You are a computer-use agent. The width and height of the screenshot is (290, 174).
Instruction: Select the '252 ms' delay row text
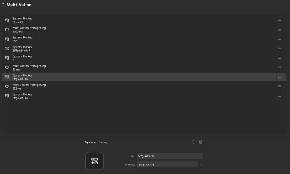(x=17, y=89)
